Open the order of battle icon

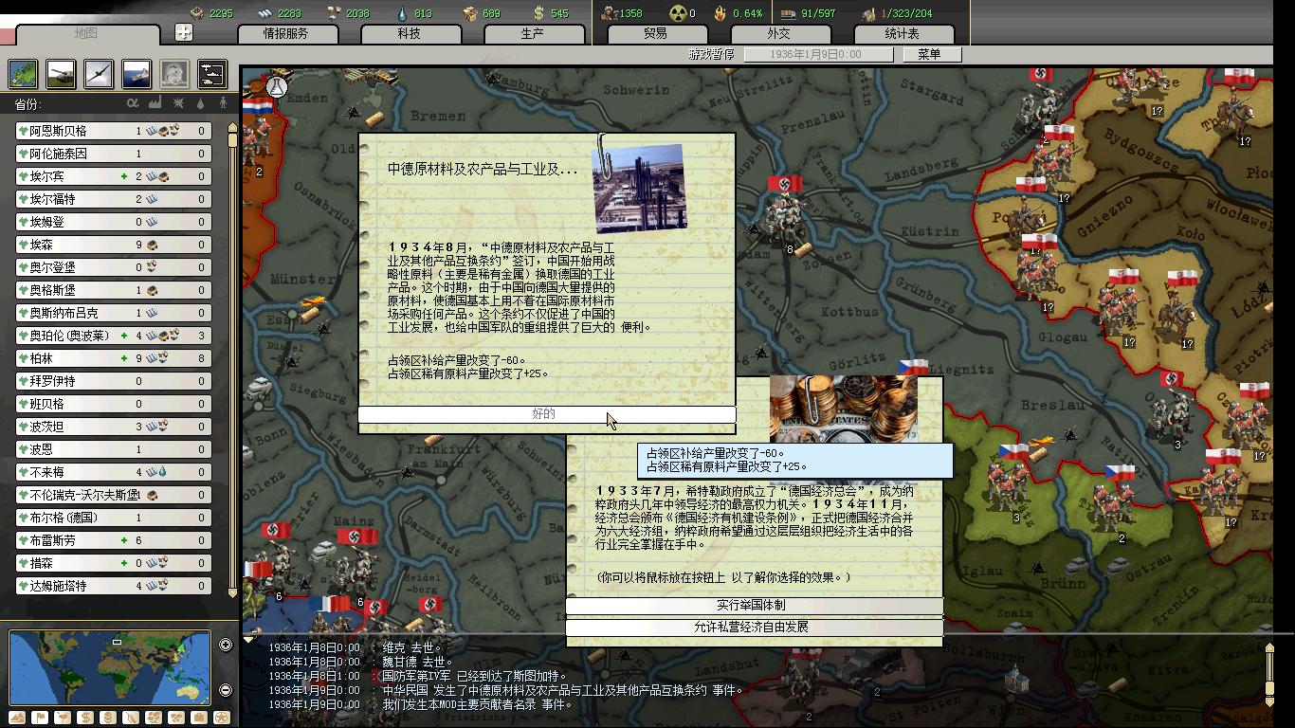[x=211, y=73]
